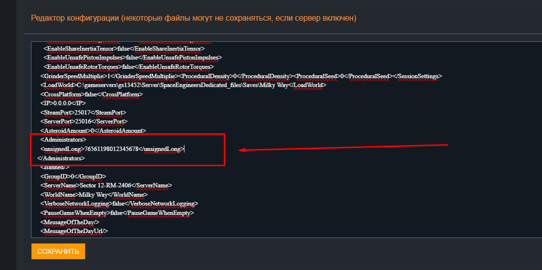The width and height of the screenshot is (542, 270).
Task: Click the orange СОХРАНИТЬ button
Action: click(58, 251)
